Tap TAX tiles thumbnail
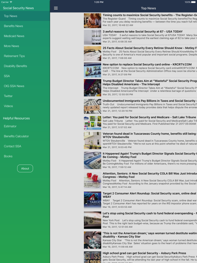This screenshot has height=263, width=197. coord(92,107)
